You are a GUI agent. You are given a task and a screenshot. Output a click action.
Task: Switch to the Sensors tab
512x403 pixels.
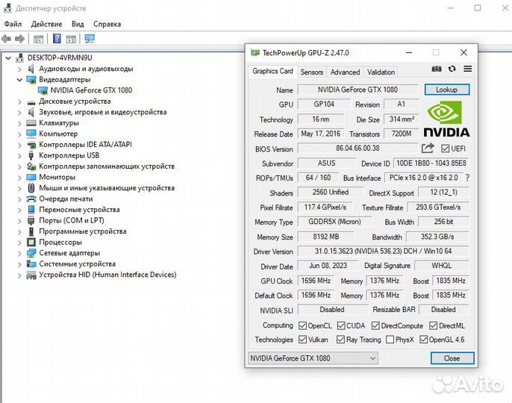tap(311, 72)
